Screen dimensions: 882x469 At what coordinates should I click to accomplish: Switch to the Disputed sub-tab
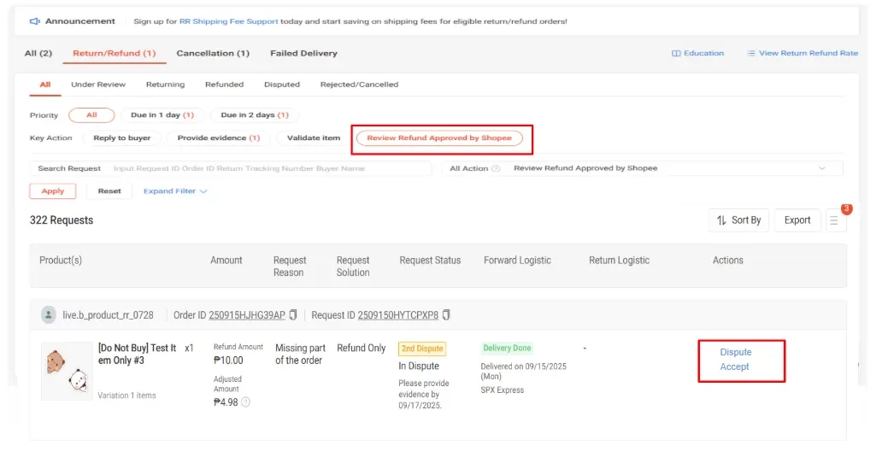point(282,85)
